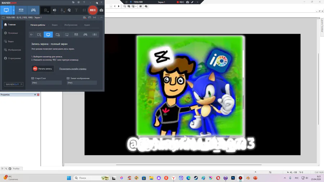Toggle pin on top recording bar
Viewport: 324px width, 182px height.
coord(131,2)
